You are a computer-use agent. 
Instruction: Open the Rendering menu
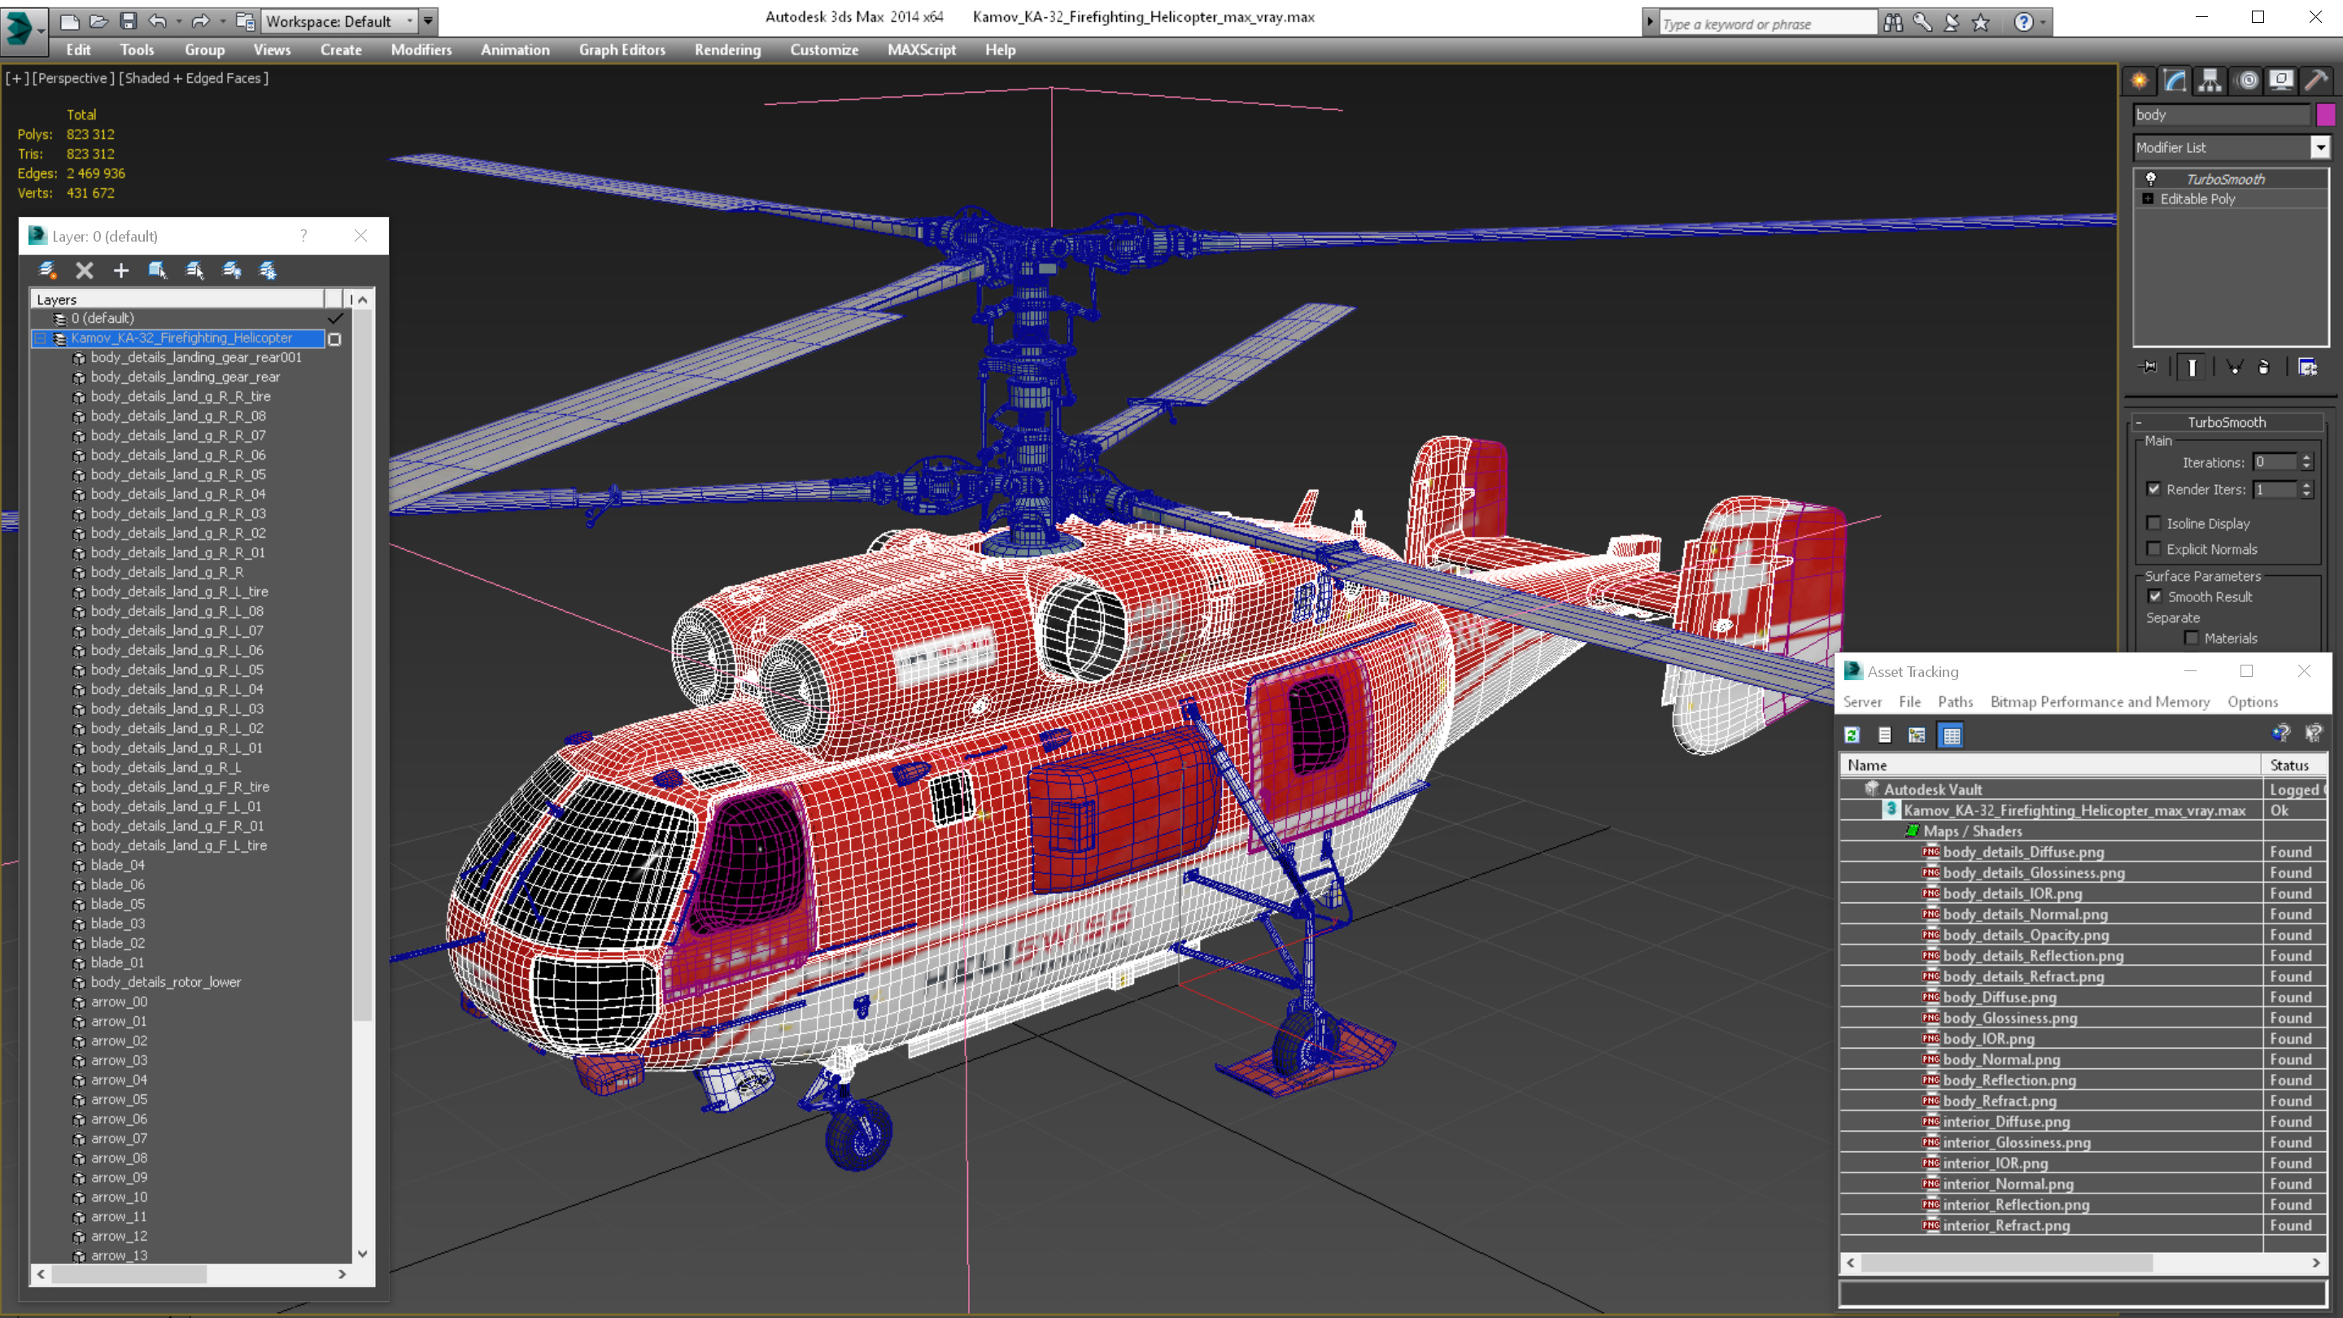click(x=727, y=50)
